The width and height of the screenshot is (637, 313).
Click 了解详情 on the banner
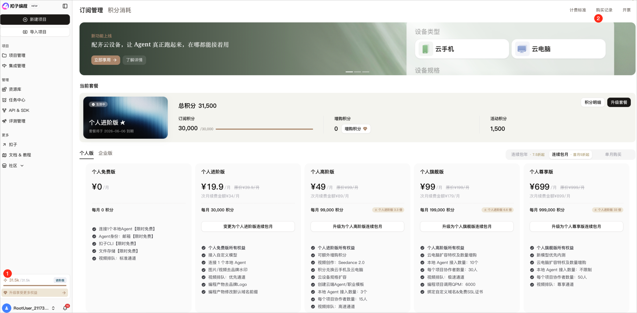pyautogui.click(x=134, y=60)
